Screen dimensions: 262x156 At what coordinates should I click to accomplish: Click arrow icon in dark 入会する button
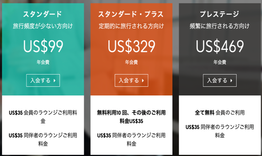[x=231, y=81]
